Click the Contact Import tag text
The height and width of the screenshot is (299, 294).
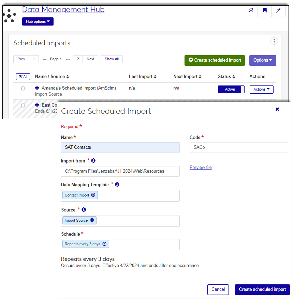coord(77,195)
